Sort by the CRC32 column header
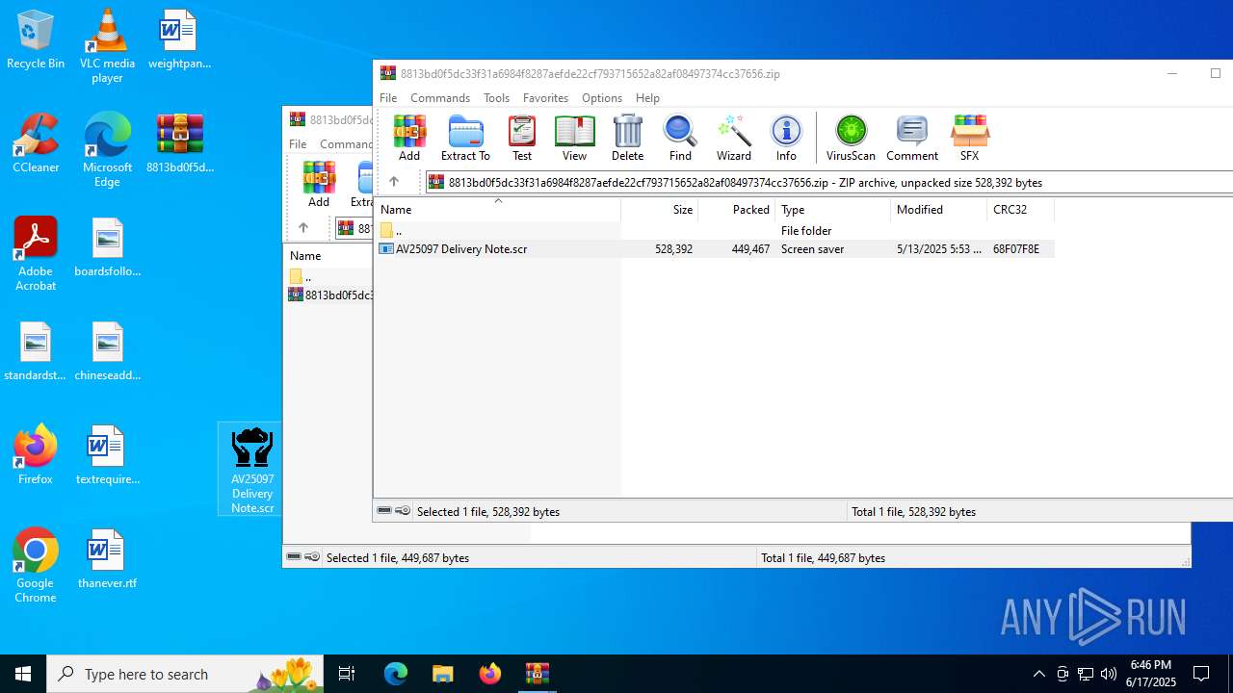 pos(1021,209)
